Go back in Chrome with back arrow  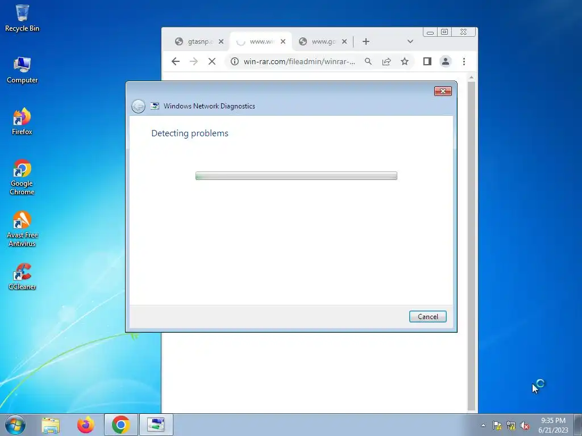[x=176, y=61]
